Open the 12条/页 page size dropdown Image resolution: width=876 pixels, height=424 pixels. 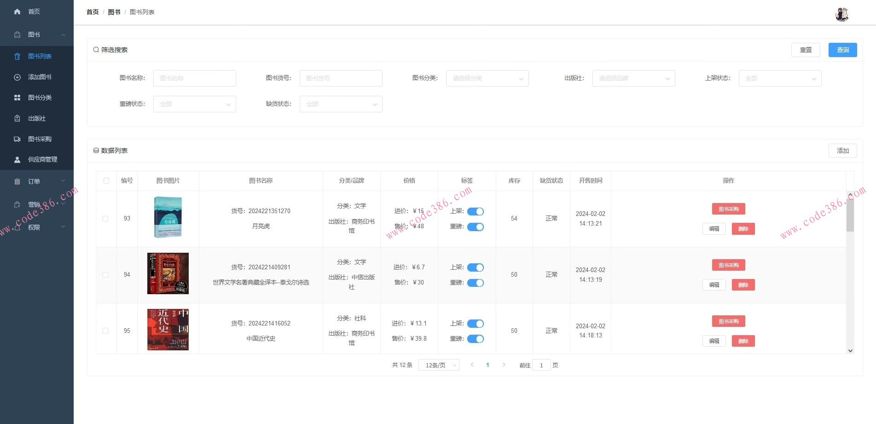(x=439, y=365)
